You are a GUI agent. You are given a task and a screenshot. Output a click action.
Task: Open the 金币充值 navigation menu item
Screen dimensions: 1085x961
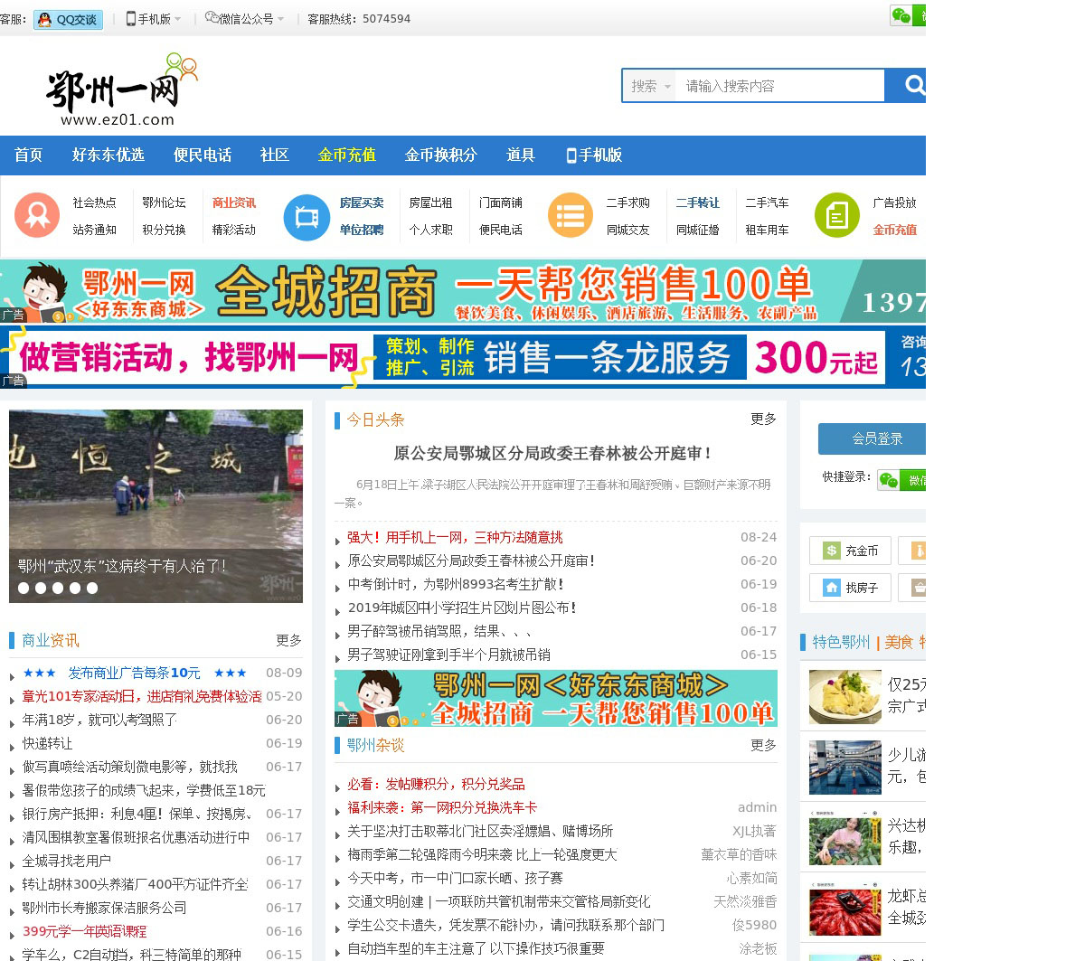pyautogui.click(x=346, y=155)
